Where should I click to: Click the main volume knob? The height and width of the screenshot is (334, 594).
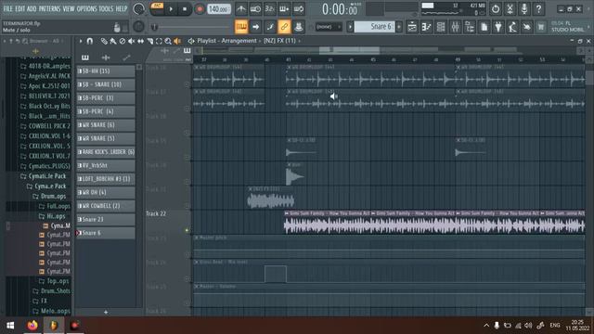pos(138,8)
